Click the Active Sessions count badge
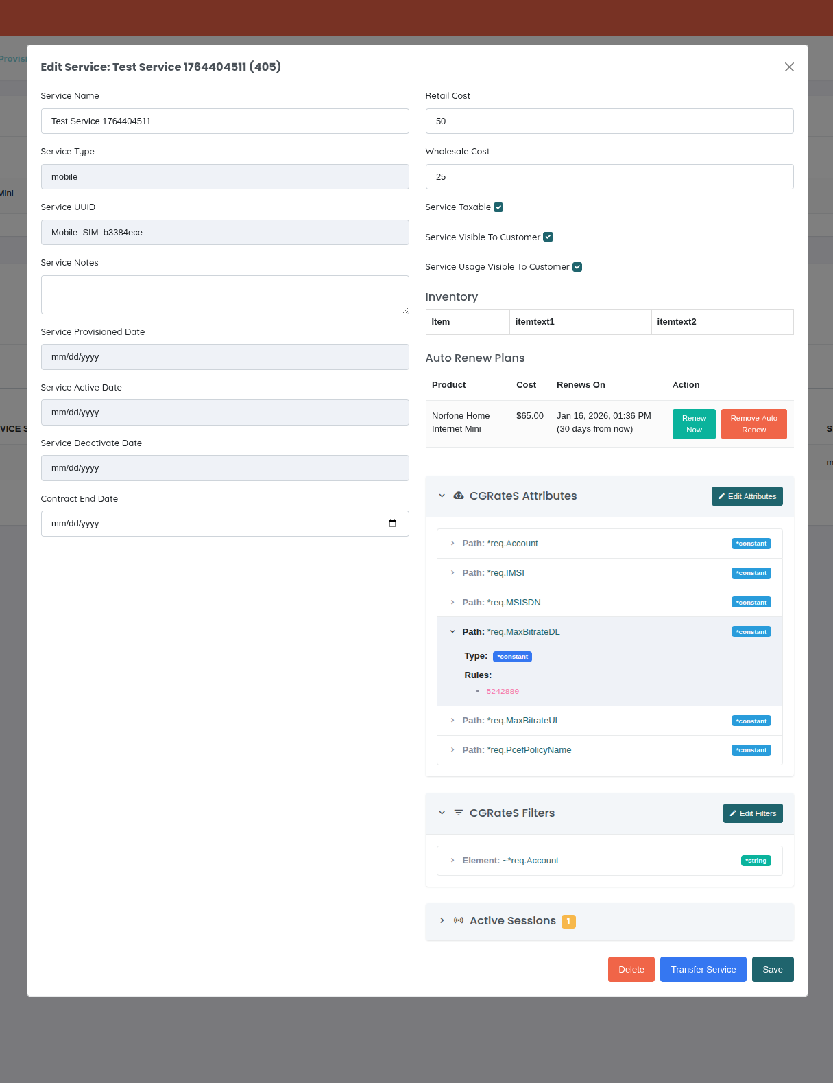This screenshot has width=833, height=1083. pyautogui.click(x=568, y=921)
